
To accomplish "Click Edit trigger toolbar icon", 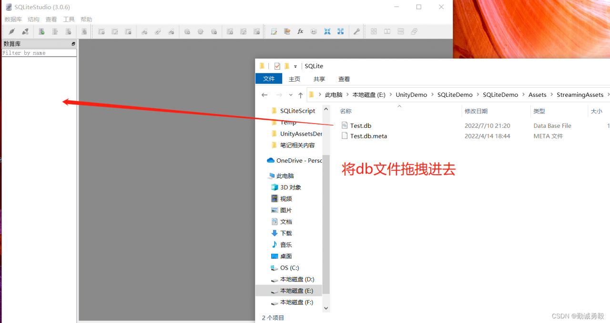I will [201, 31].
